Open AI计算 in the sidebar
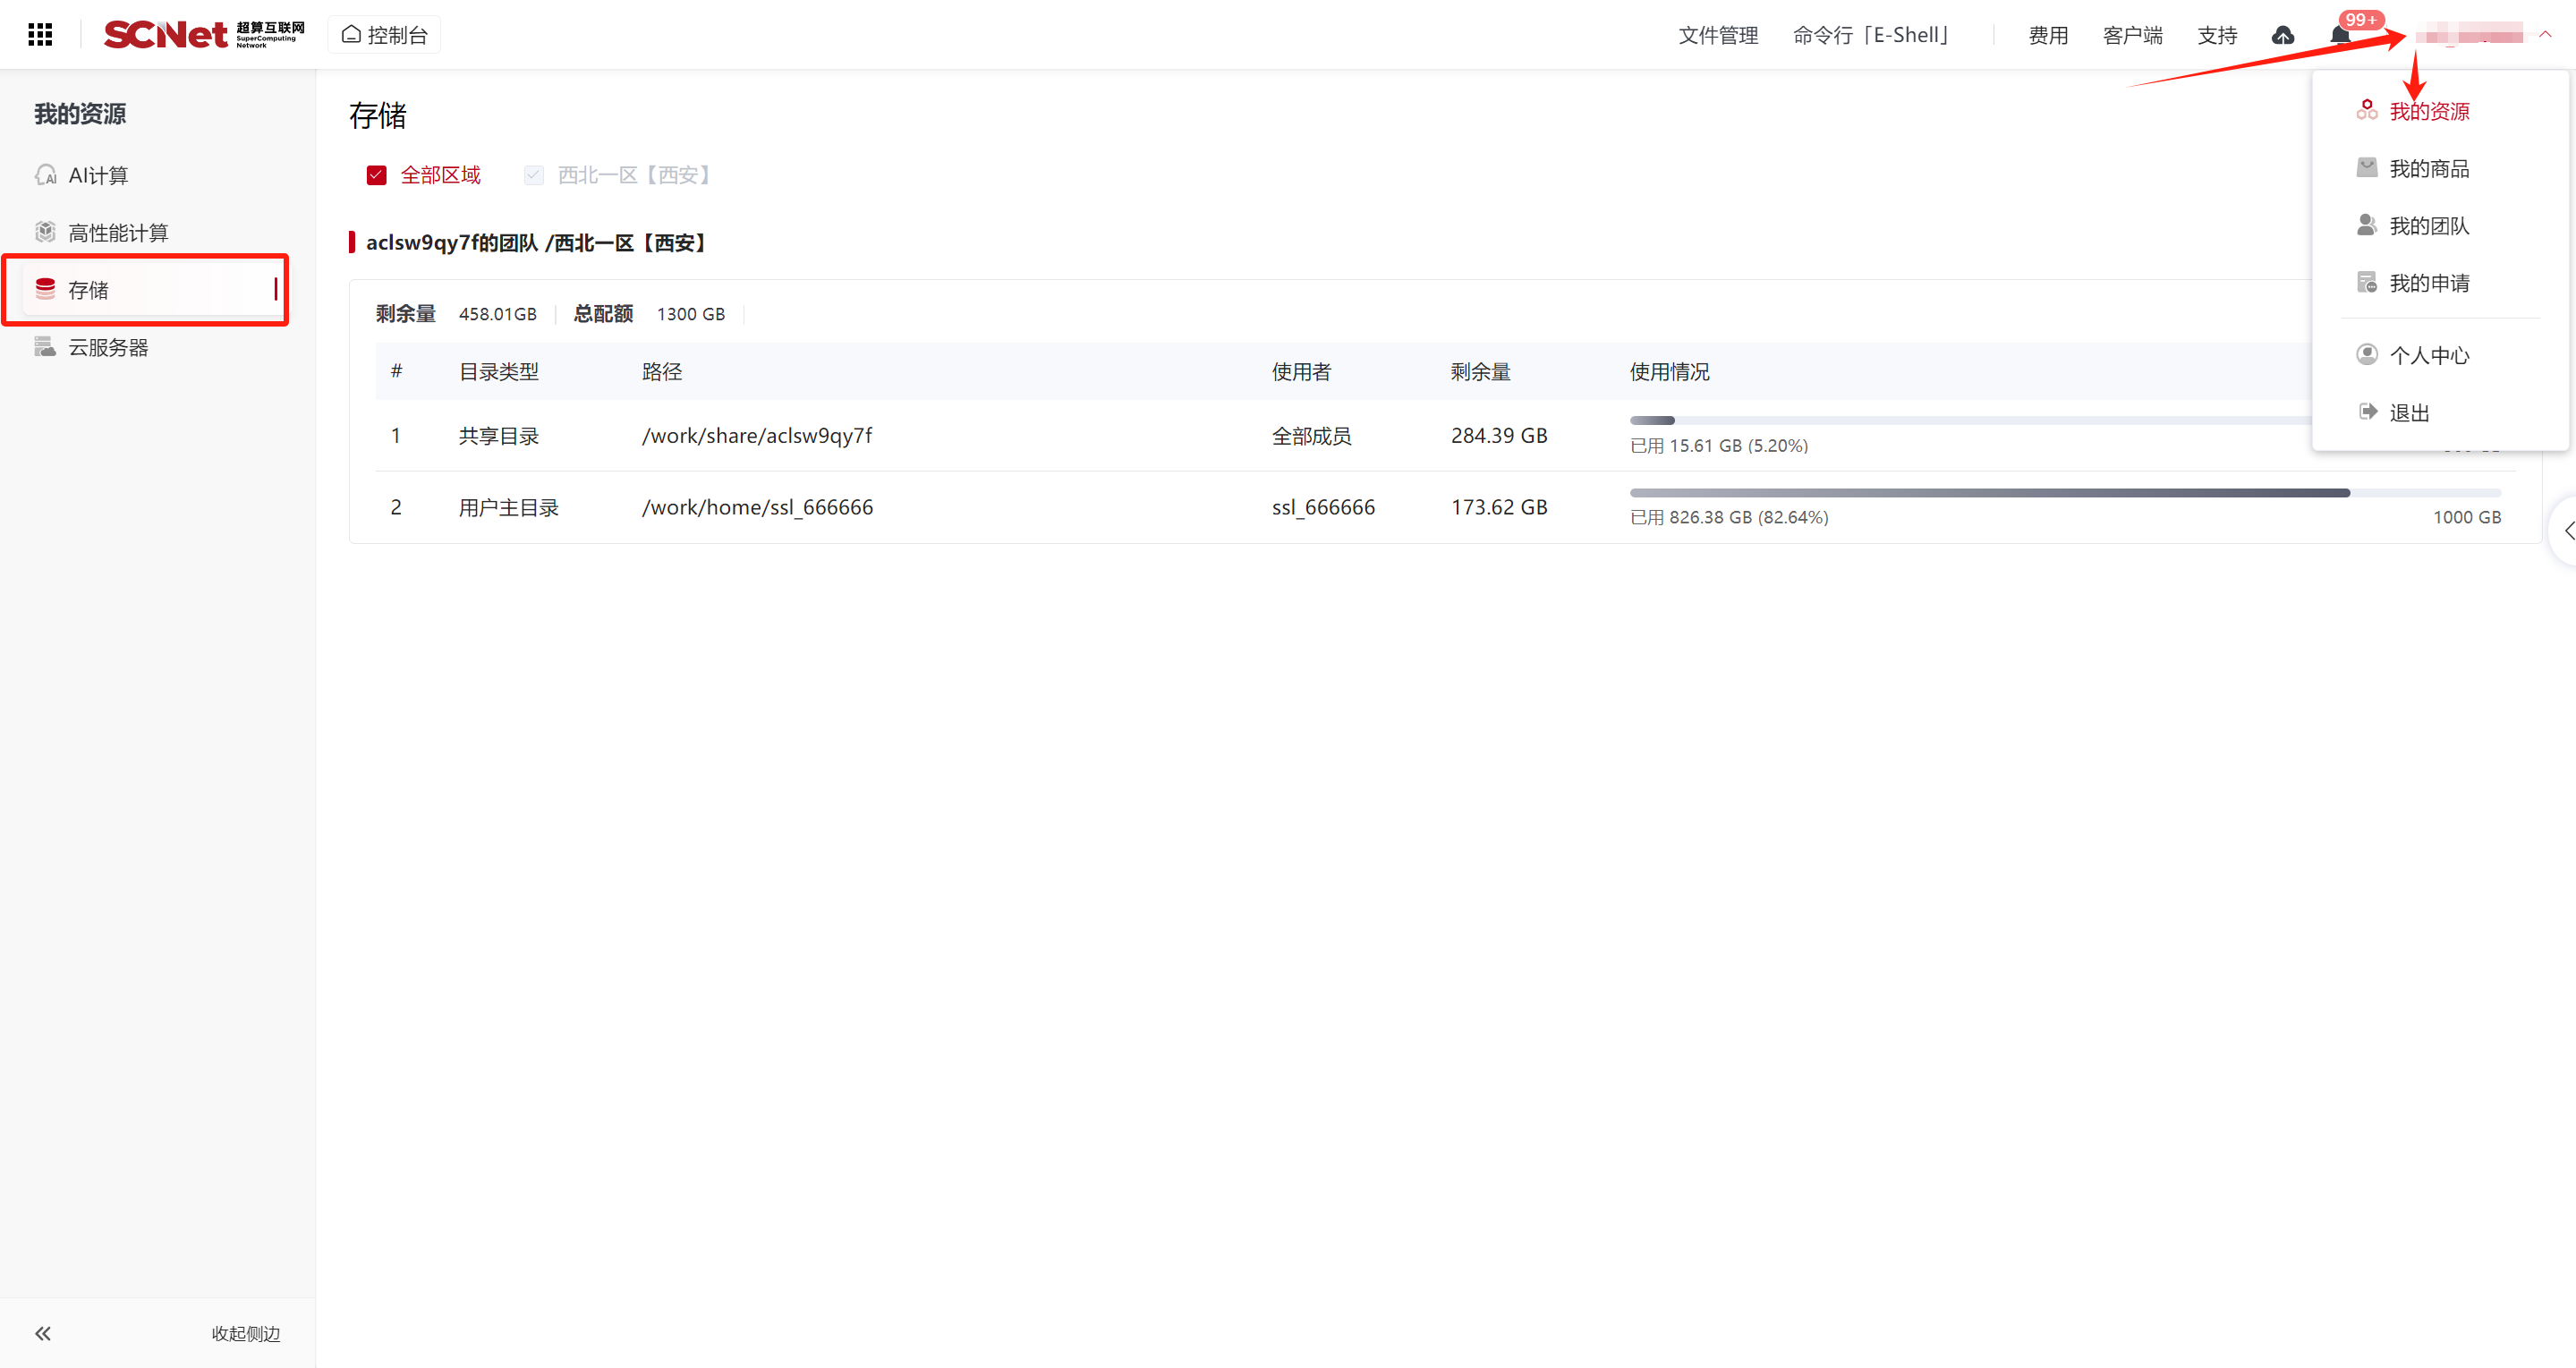This screenshot has width=2576, height=1368. pos(98,176)
